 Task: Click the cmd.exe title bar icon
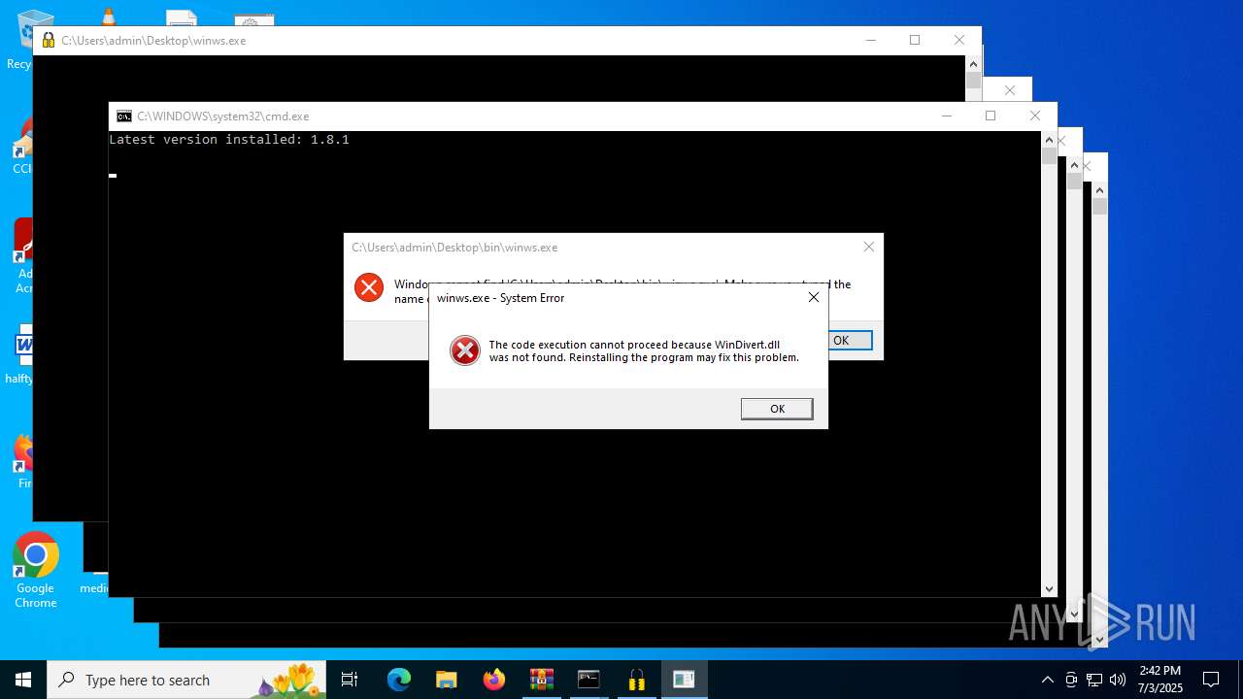coord(124,116)
